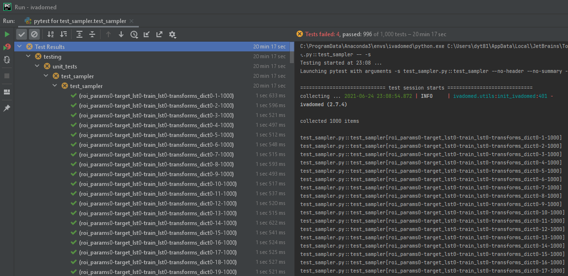Collapse the unit_tests node chevron
The image size is (568, 276).
(x=37, y=66)
